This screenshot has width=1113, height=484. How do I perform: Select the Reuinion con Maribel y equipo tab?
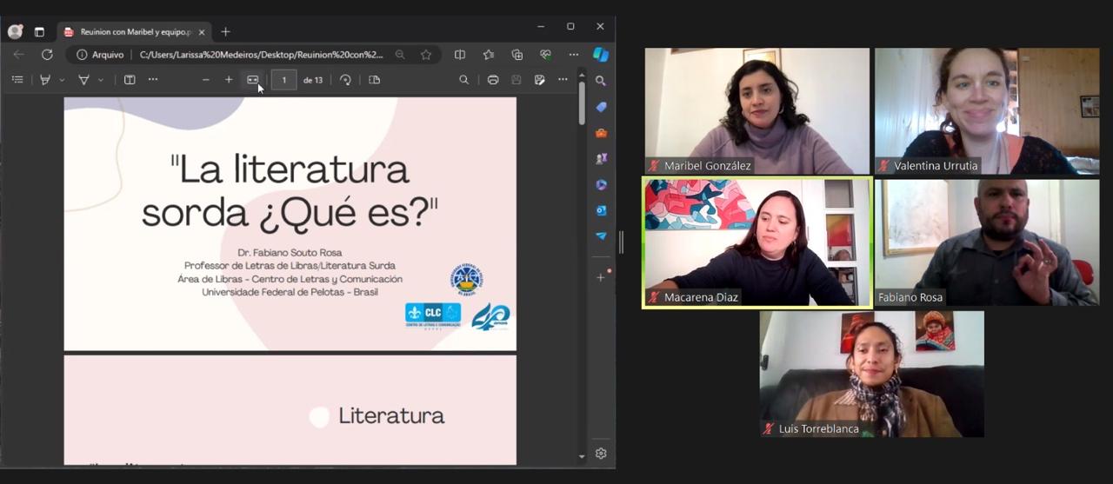(130, 32)
